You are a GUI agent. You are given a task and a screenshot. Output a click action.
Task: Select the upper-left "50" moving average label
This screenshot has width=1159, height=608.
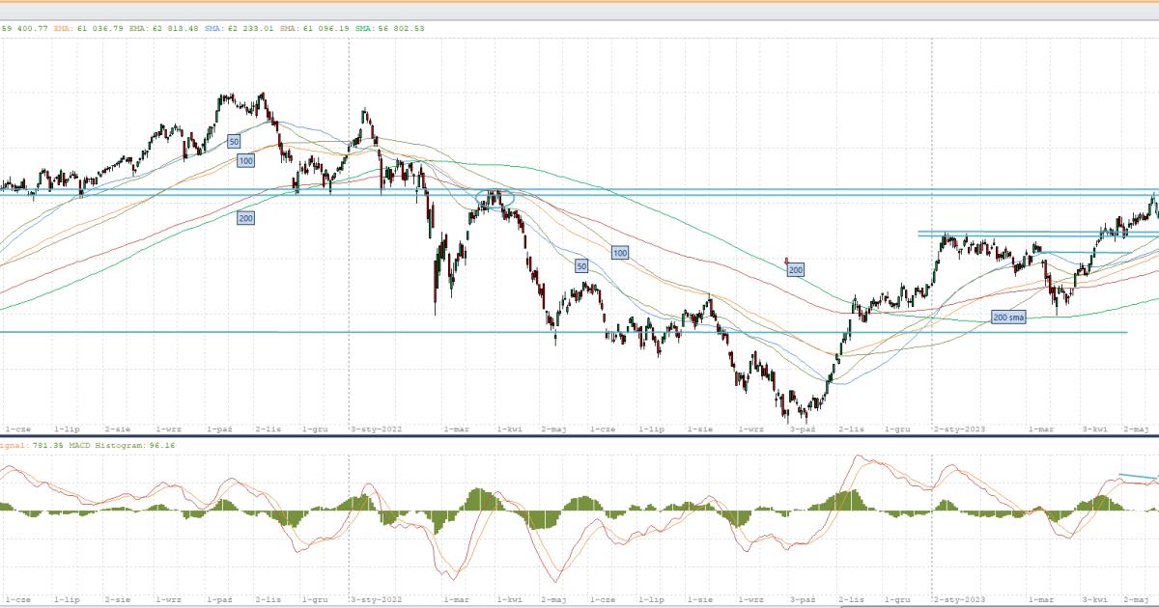[234, 141]
